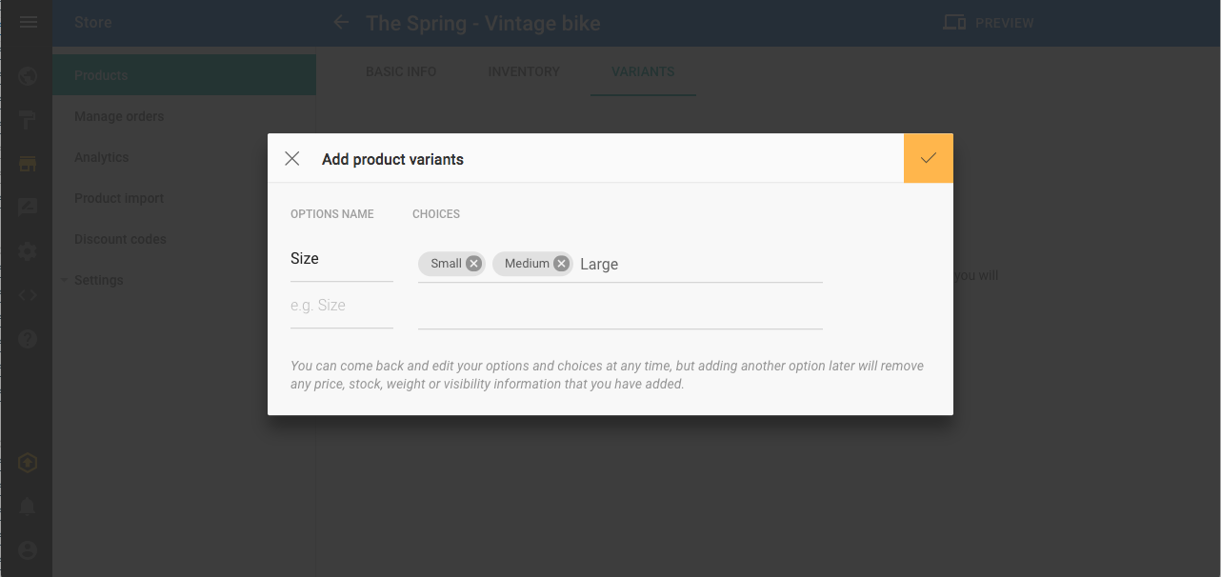Open Manage orders in the sidebar
This screenshot has width=1221, height=577.
(x=119, y=116)
